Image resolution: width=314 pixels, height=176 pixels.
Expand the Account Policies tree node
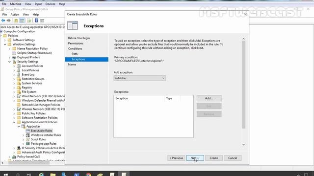click(14, 66)
